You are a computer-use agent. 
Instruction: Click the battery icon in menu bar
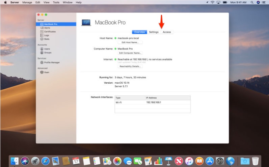[225, 2]
